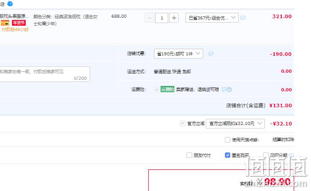
Task: Enable the 使用天猫点券 checkbox
Action: pyautogui.click(x=228, y=140)
